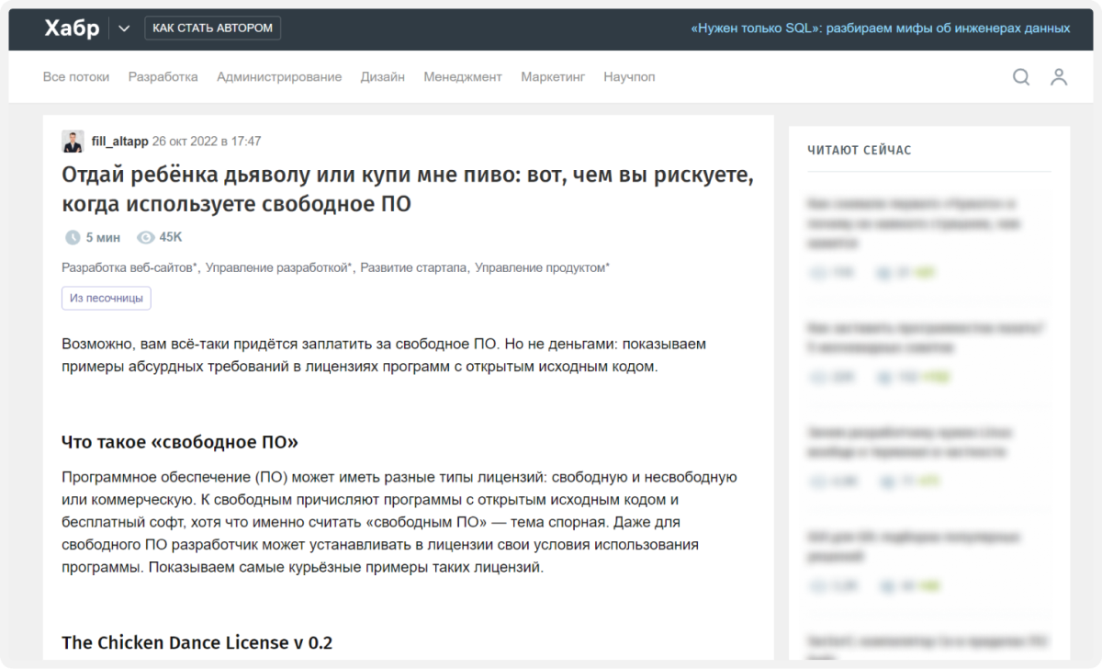Click The Chicken Dance License v 0.2 heading
The height and width of the screenshot is (669, 1102).
tap(197, 642)
